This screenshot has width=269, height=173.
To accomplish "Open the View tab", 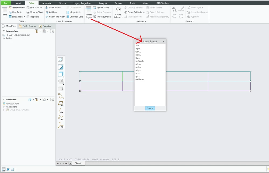I will tap(145, 3).
